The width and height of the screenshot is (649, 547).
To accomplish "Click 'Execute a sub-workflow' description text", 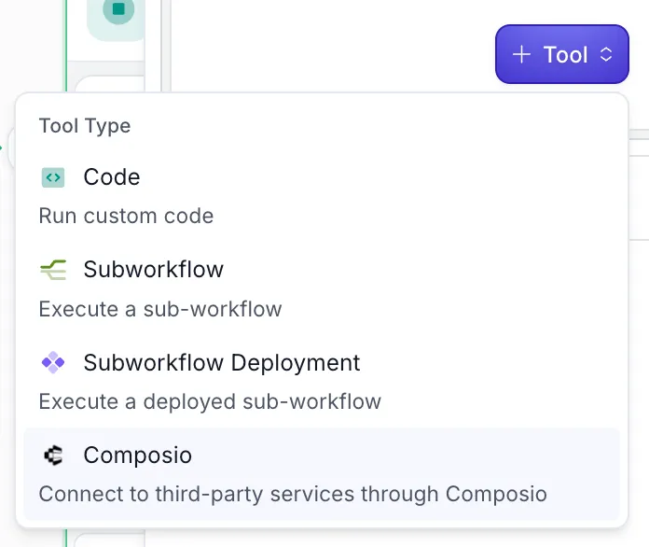I will tap(160, 309).
